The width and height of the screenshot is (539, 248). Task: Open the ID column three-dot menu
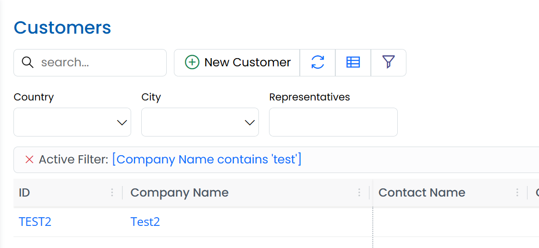tap(112, 193)
